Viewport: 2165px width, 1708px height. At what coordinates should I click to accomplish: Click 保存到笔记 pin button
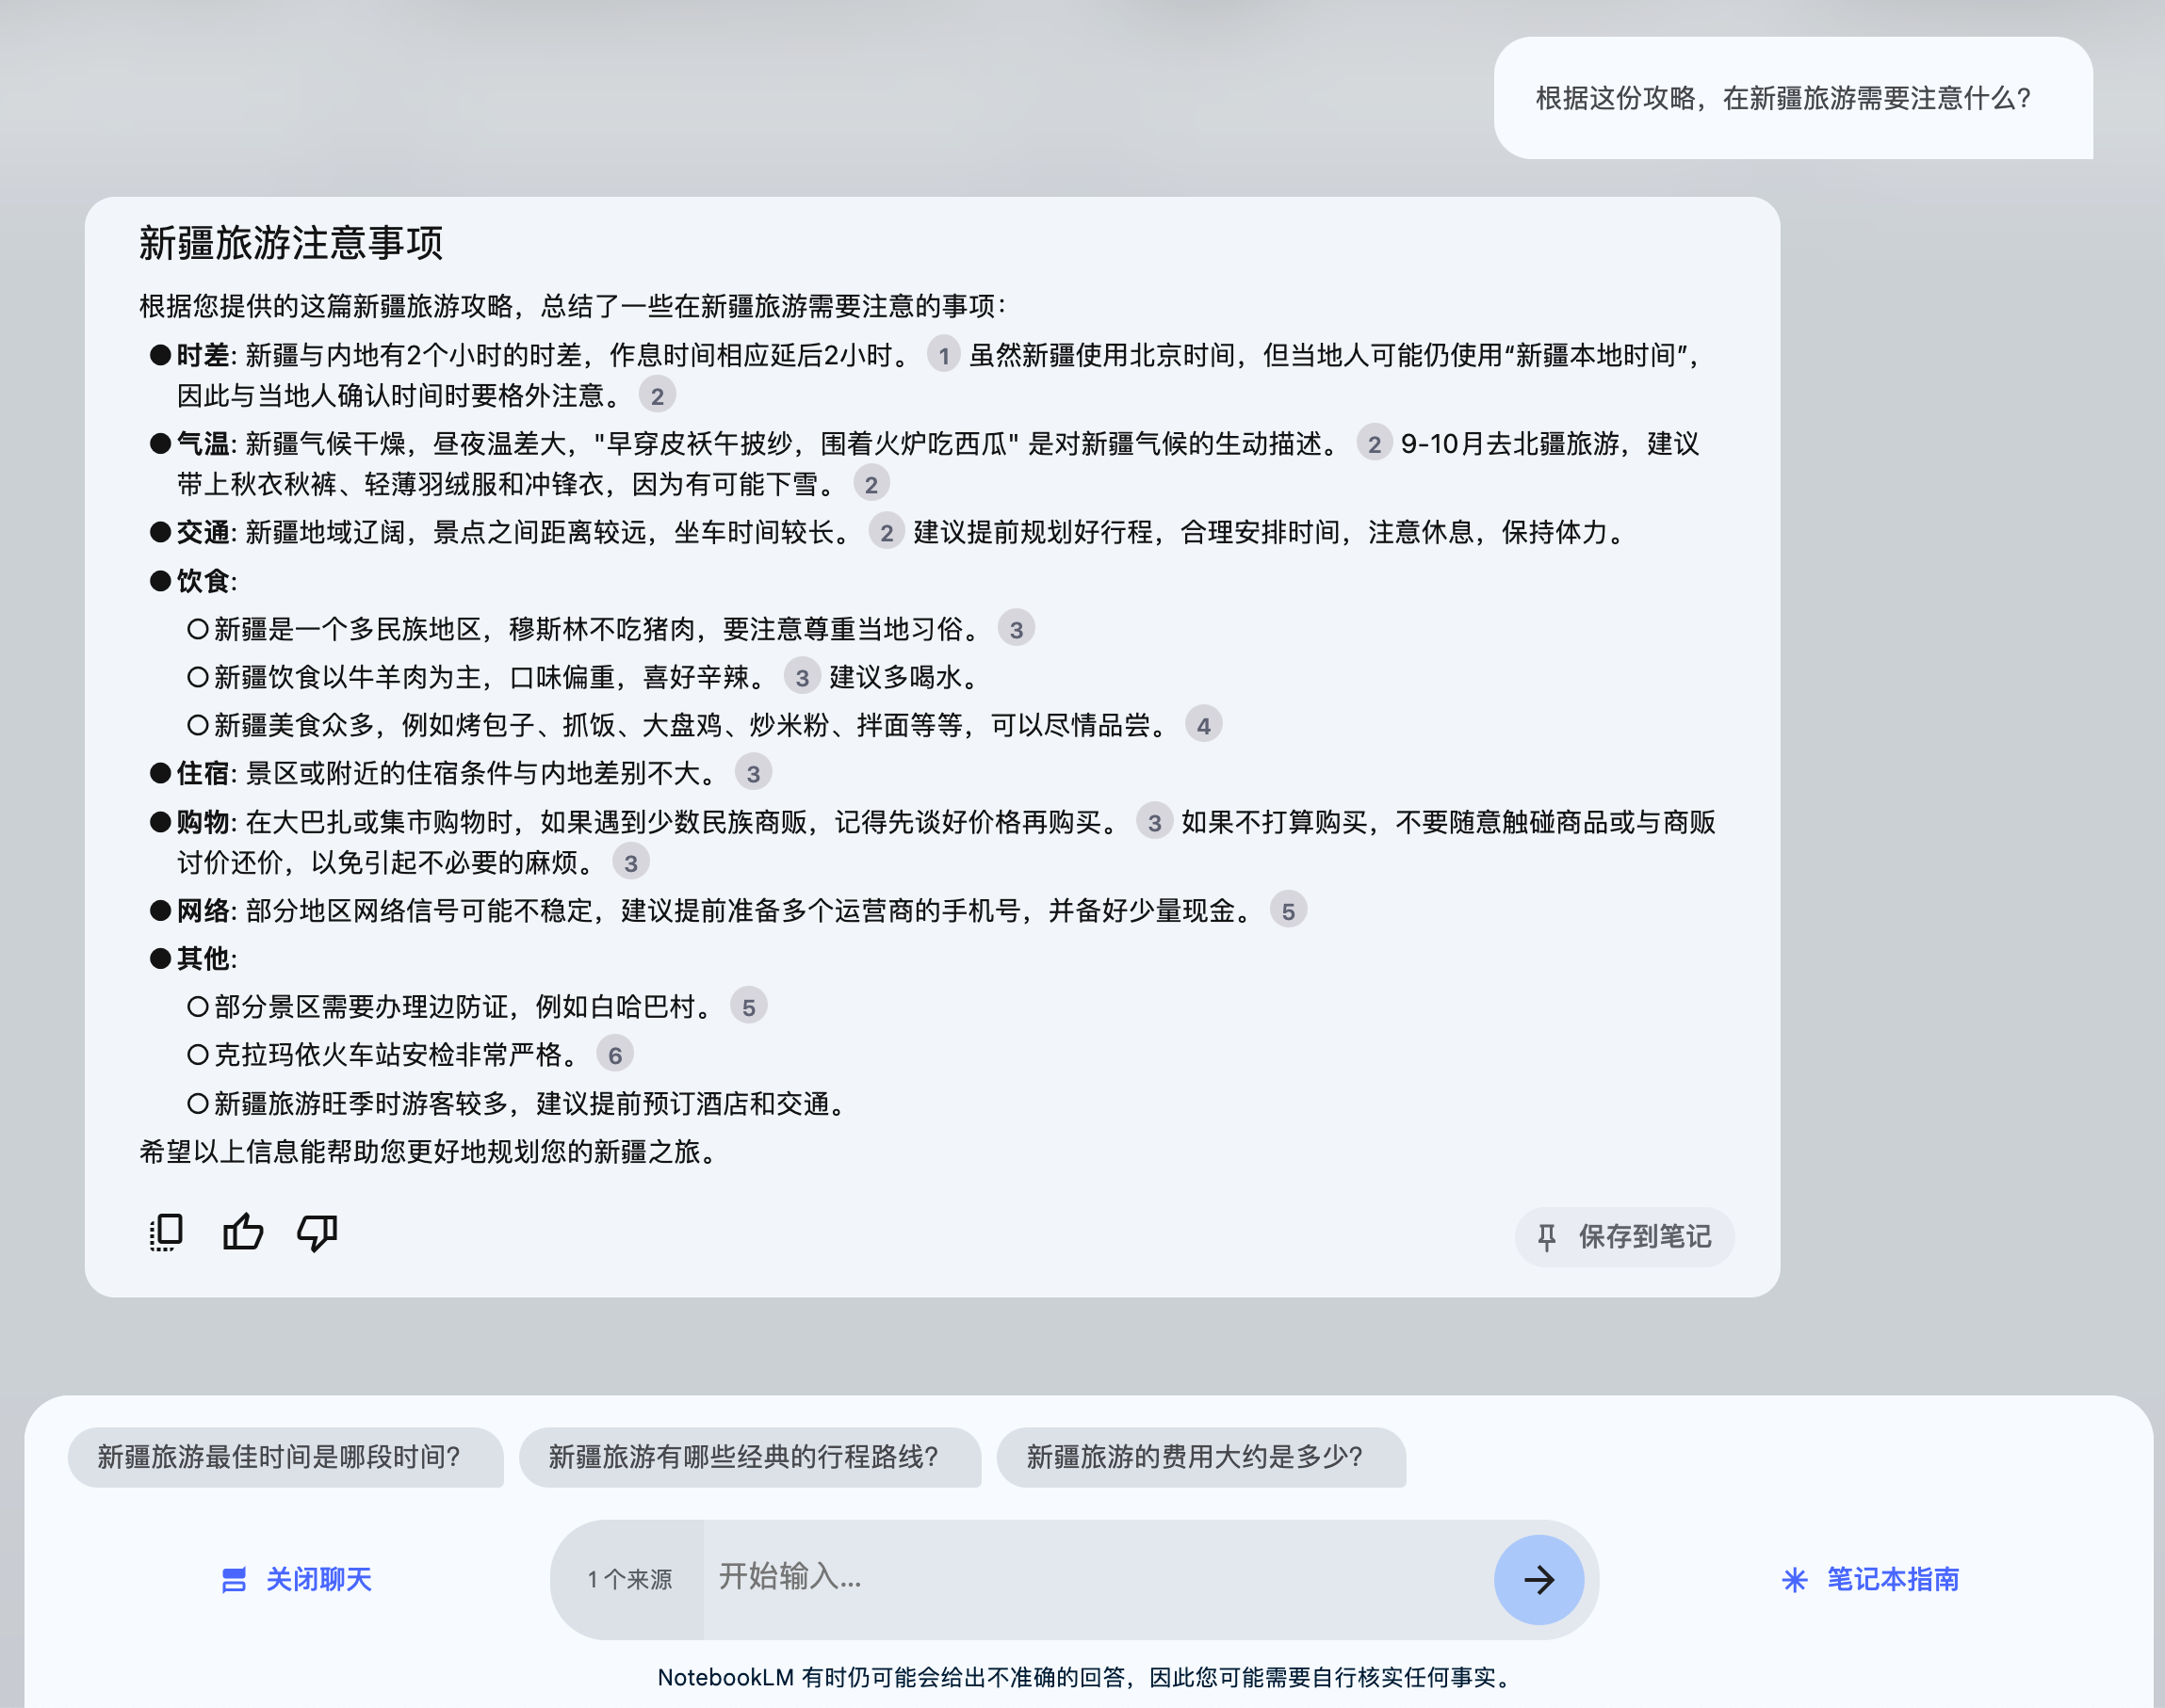point(1624,1237)
